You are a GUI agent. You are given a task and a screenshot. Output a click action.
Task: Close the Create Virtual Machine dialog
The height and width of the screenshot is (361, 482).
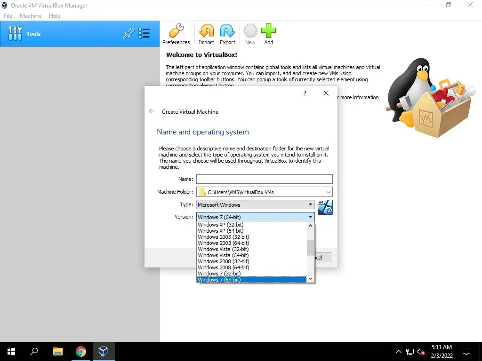point(326,93)
